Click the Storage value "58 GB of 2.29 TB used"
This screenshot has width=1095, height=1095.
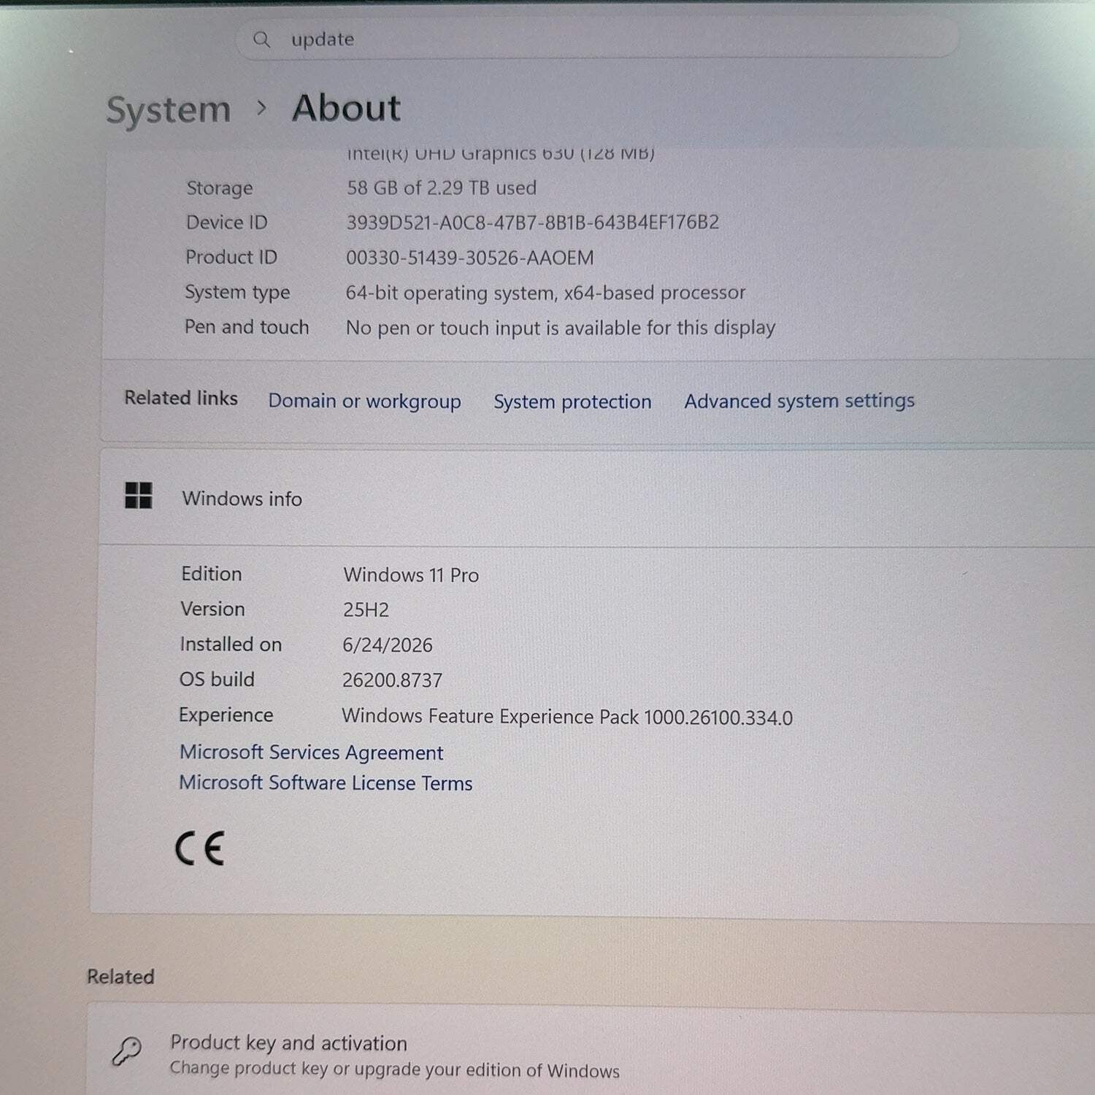pyautogui.click(x=442, y=188)
